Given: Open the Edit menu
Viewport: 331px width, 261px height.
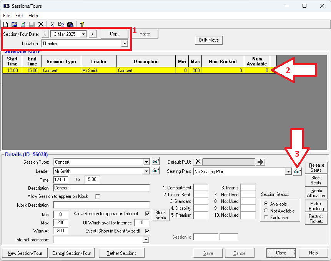Looking at the screenshot, I should 19,16.
